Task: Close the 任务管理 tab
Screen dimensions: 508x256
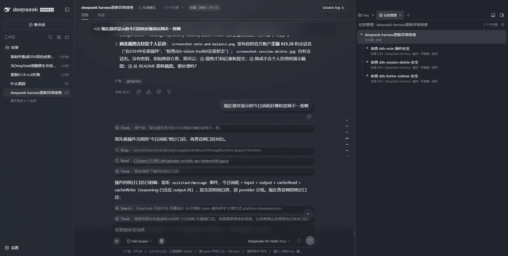Action: pyautogui.click(x=400, y=15)
